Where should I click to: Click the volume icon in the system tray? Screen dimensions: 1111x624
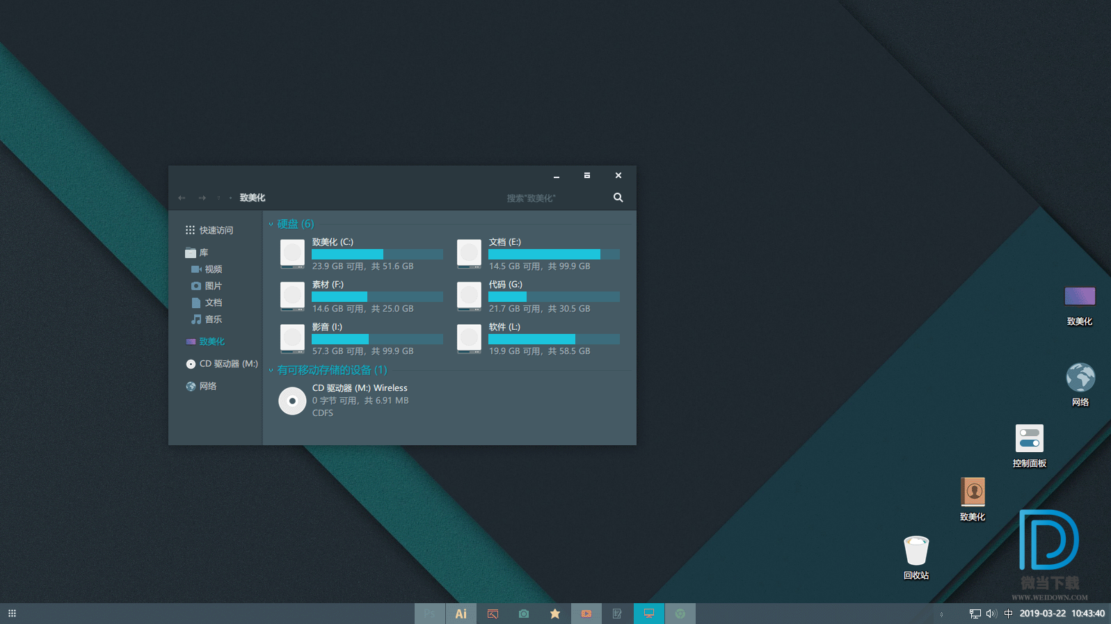click(x=991, y=614)
